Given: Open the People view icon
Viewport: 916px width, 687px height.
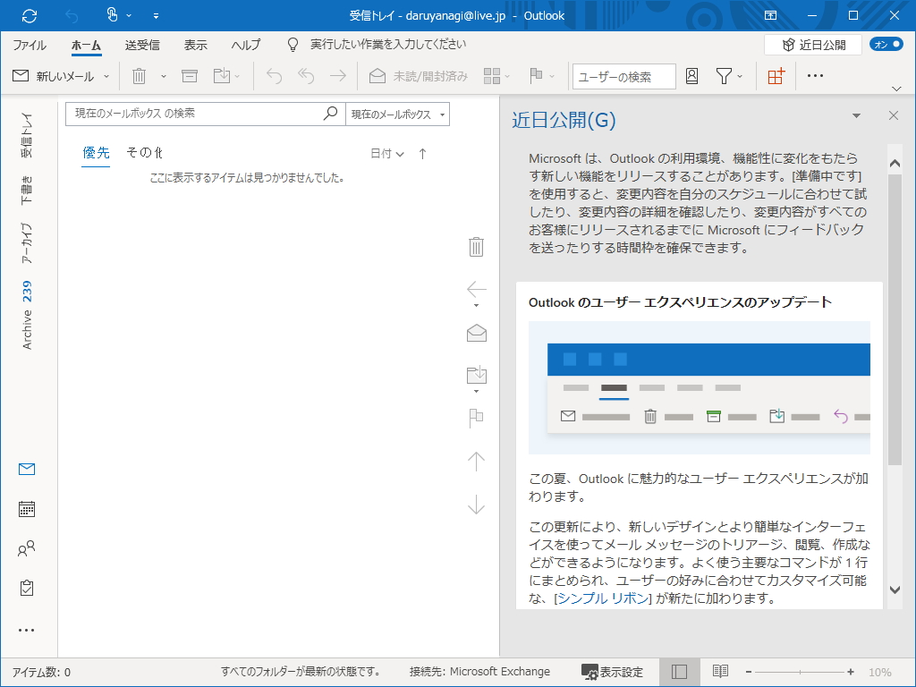Looking at the screenshot, I should click(x=26, y=548).
